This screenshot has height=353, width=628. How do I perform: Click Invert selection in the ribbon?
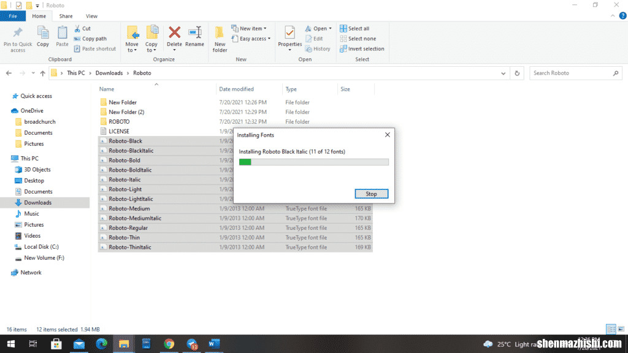362,49
